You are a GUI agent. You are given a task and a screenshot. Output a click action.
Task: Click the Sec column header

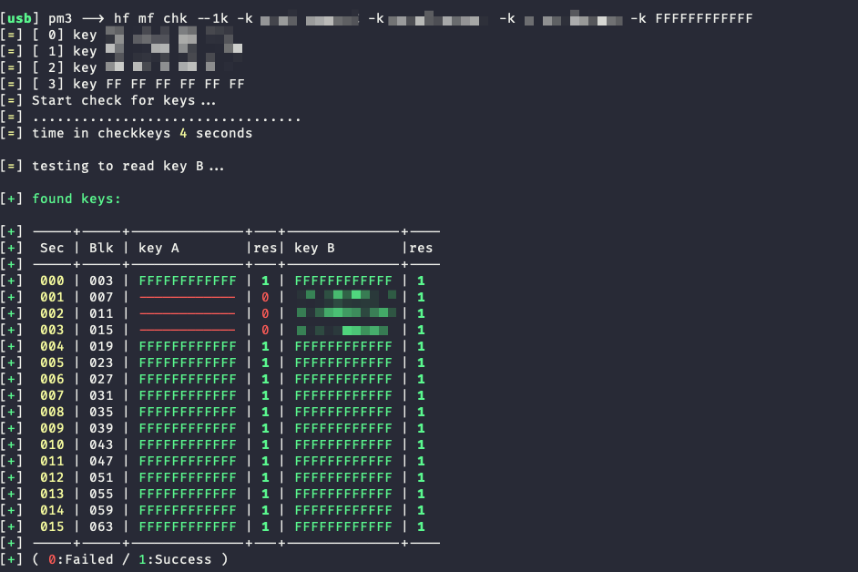coord(52,248)
